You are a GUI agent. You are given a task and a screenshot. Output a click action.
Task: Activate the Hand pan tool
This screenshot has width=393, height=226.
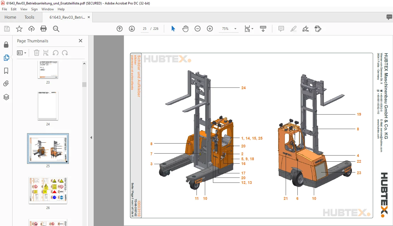click(x=185, y=29)
